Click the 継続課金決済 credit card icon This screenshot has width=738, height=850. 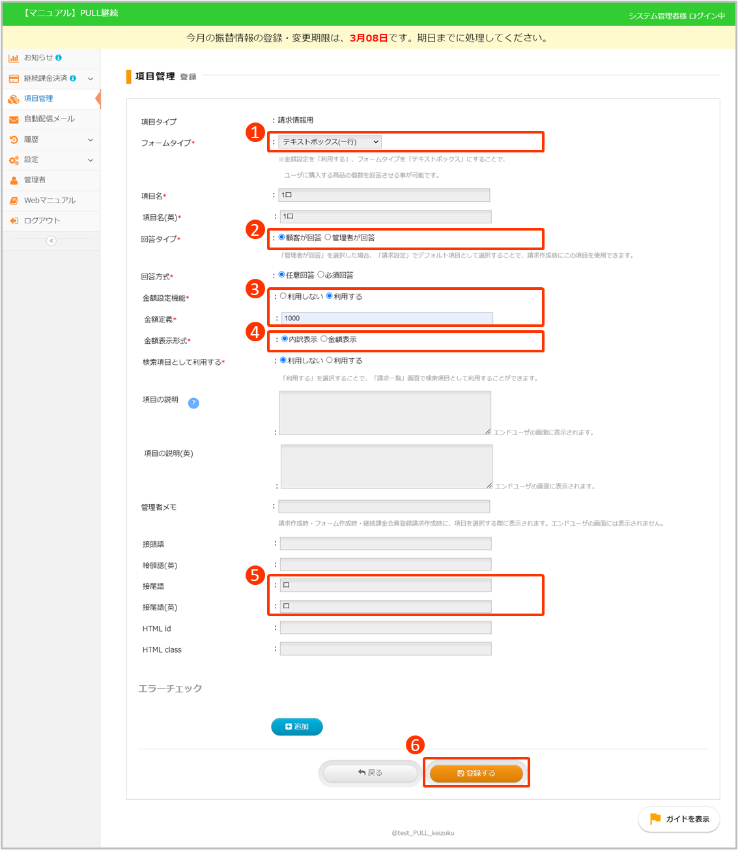click(13, 78)
